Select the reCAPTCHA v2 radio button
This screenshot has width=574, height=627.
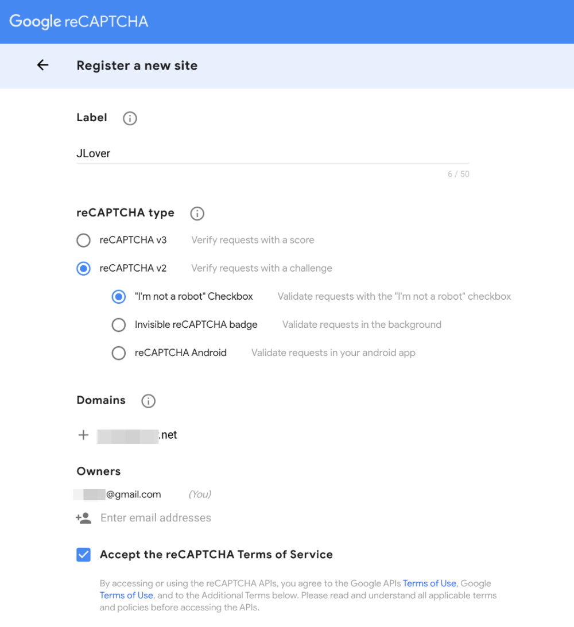(x=84, y=268)
